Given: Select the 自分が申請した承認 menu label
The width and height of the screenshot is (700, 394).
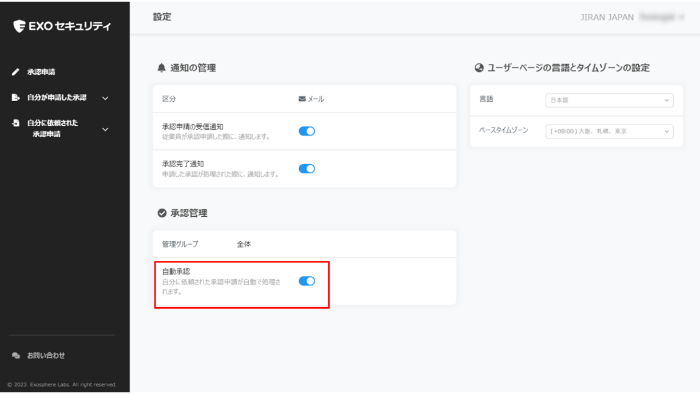Looking at the screenshot, I should click(x=57, y=98).
